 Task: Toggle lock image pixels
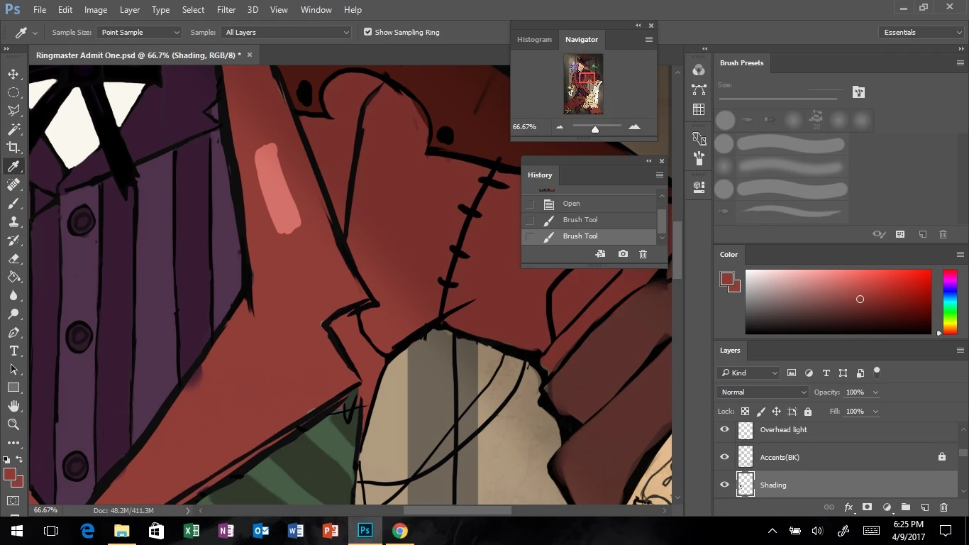click(761, 412)
